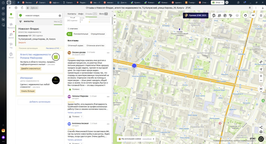Switch to the Инфо tab

81,14
